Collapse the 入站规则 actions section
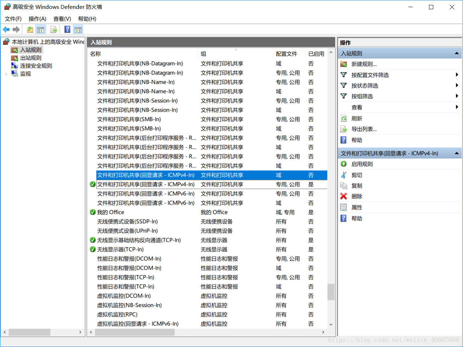The image size is (463, 347). pos(457,53)
